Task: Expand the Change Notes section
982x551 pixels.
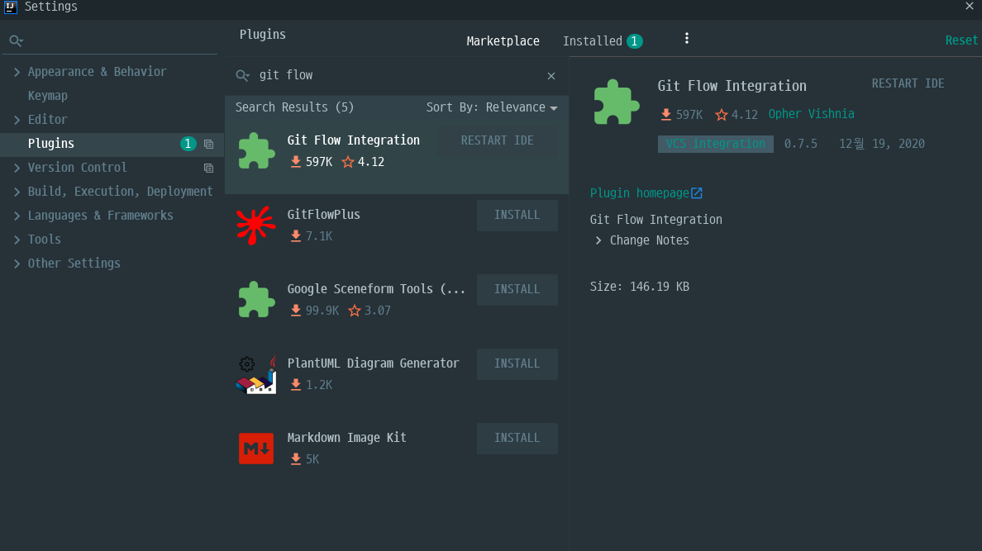Action: click(598, 240)
